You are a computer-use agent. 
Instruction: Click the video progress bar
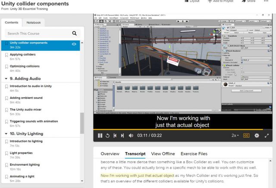click(x=183, y=129)
